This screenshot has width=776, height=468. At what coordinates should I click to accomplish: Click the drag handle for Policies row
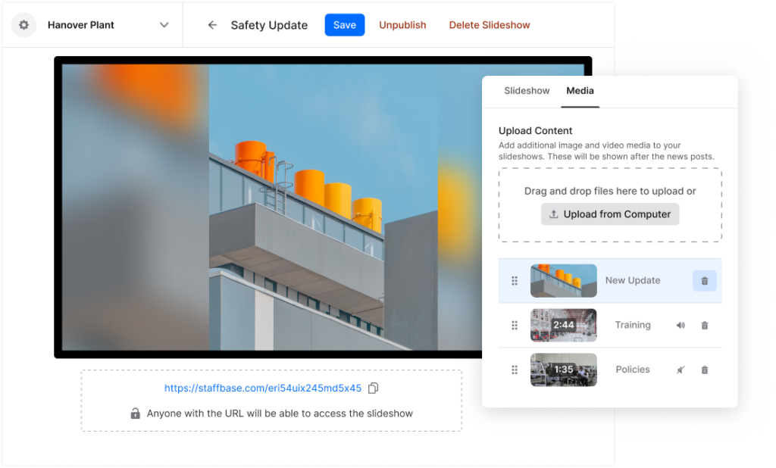click(x=515, y=370)
